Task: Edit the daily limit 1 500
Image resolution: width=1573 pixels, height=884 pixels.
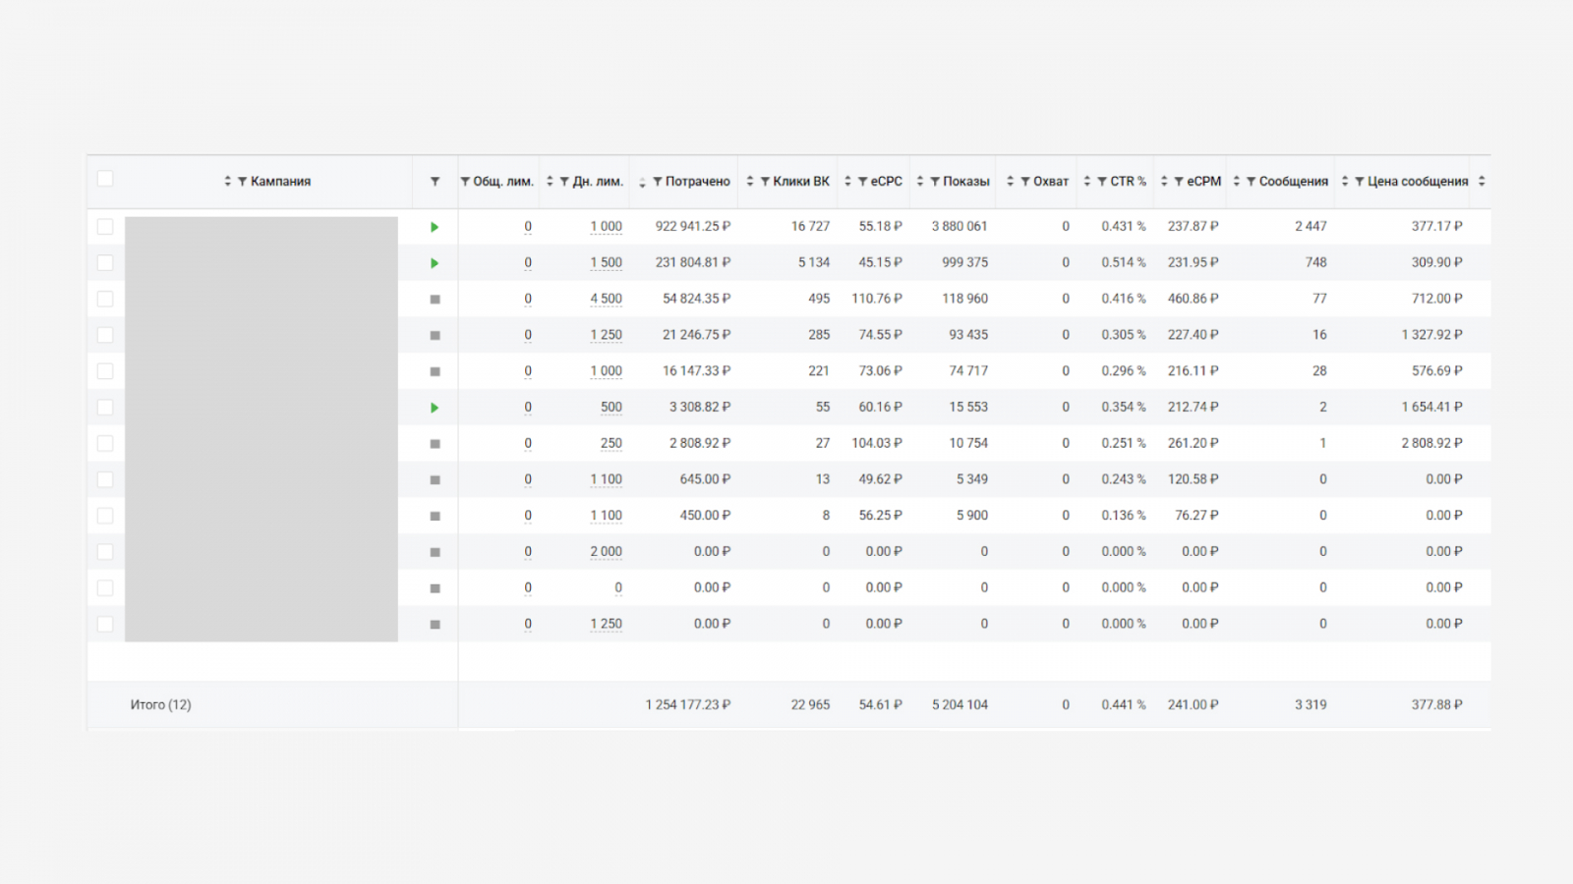Action: [607, 263]
